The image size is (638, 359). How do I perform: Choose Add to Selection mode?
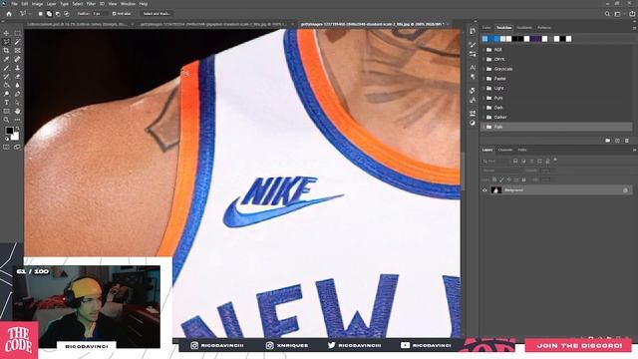(49, 14)
